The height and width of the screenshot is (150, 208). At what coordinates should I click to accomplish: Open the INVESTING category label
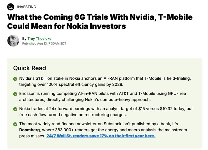[27, 7]
